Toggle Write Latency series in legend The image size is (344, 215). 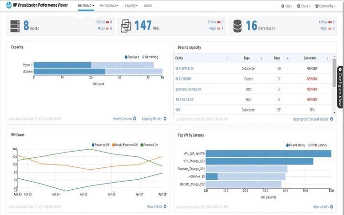click(317, 145)
